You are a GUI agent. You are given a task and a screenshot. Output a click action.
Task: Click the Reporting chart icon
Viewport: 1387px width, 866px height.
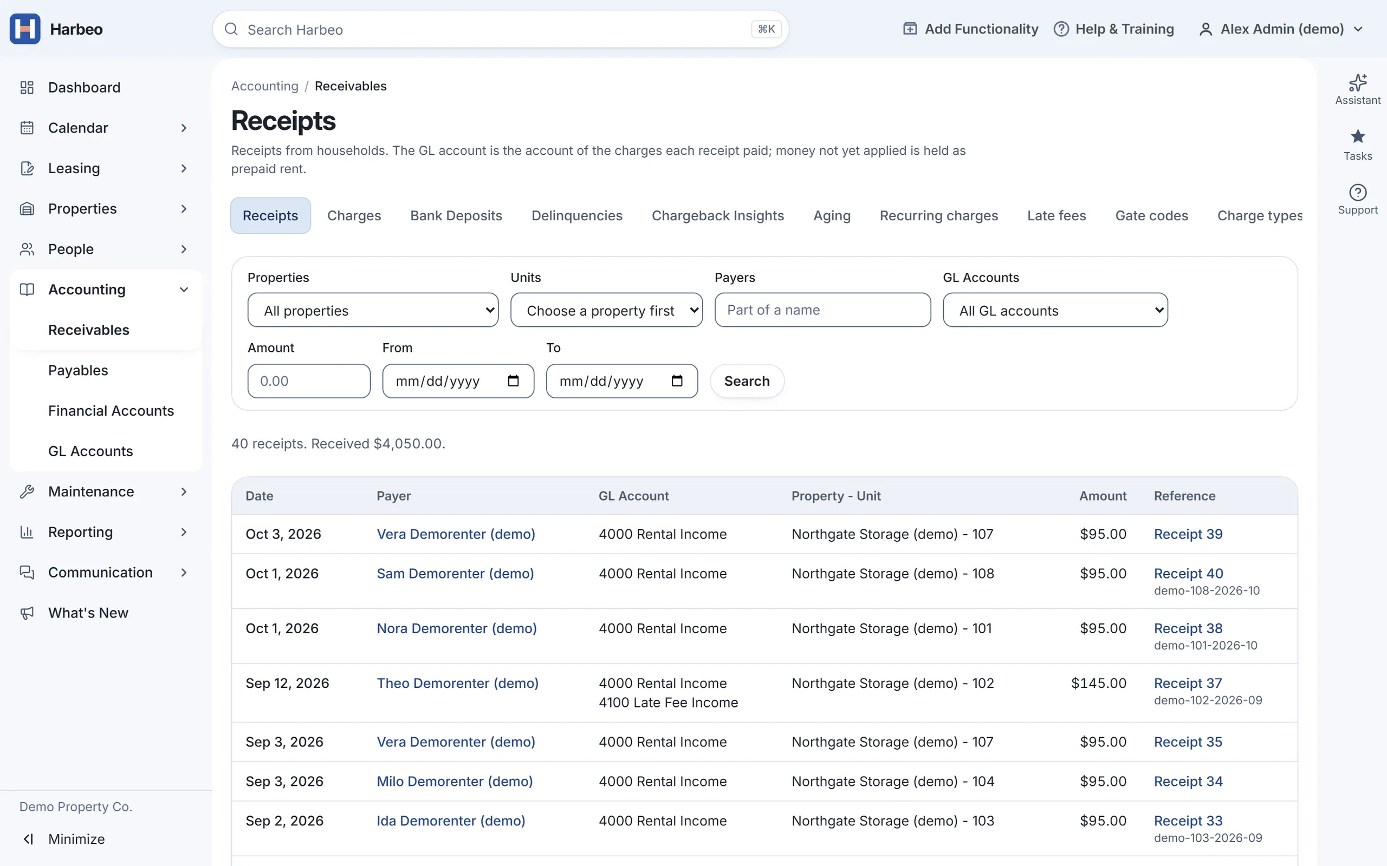(27, 532)
